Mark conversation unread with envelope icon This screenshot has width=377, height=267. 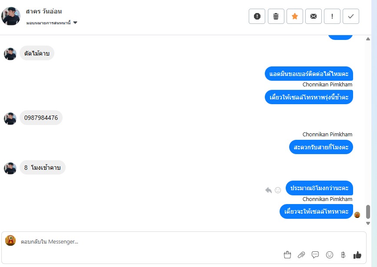click(x=313, y=16)
